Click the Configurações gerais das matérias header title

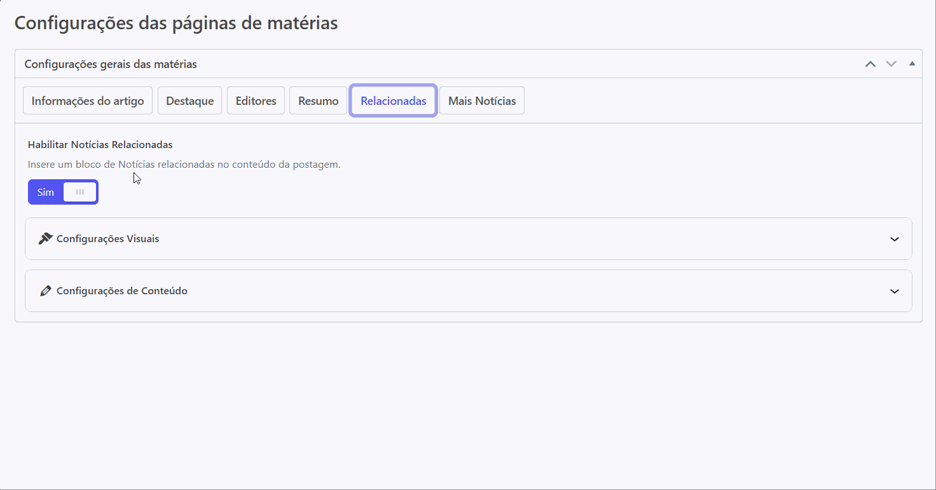click(x=111, y=64)
